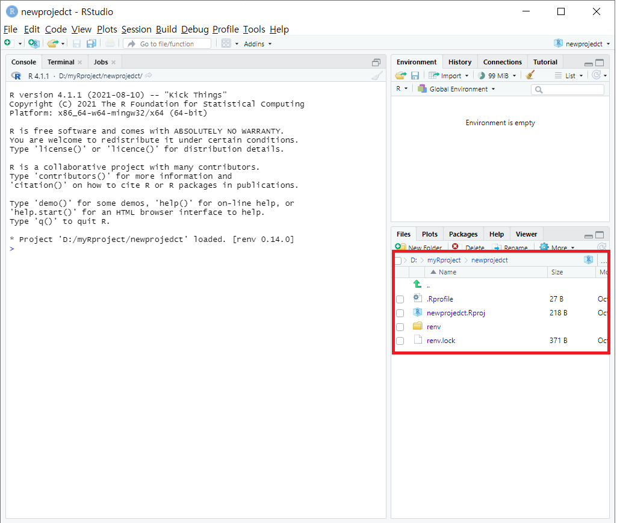The height and width of the screenshot is (523, 617).
Task: Check the renv folder checkbox
Action: 400,327
